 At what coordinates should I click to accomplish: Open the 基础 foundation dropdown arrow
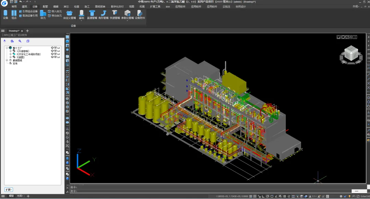coord(82,21)
